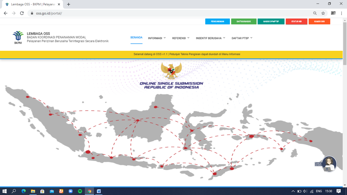The height and width of the screenshot is (195, 347).
Task: Click the yellow Selamat datang announcement banner
Action: click(x=171, y=54)
